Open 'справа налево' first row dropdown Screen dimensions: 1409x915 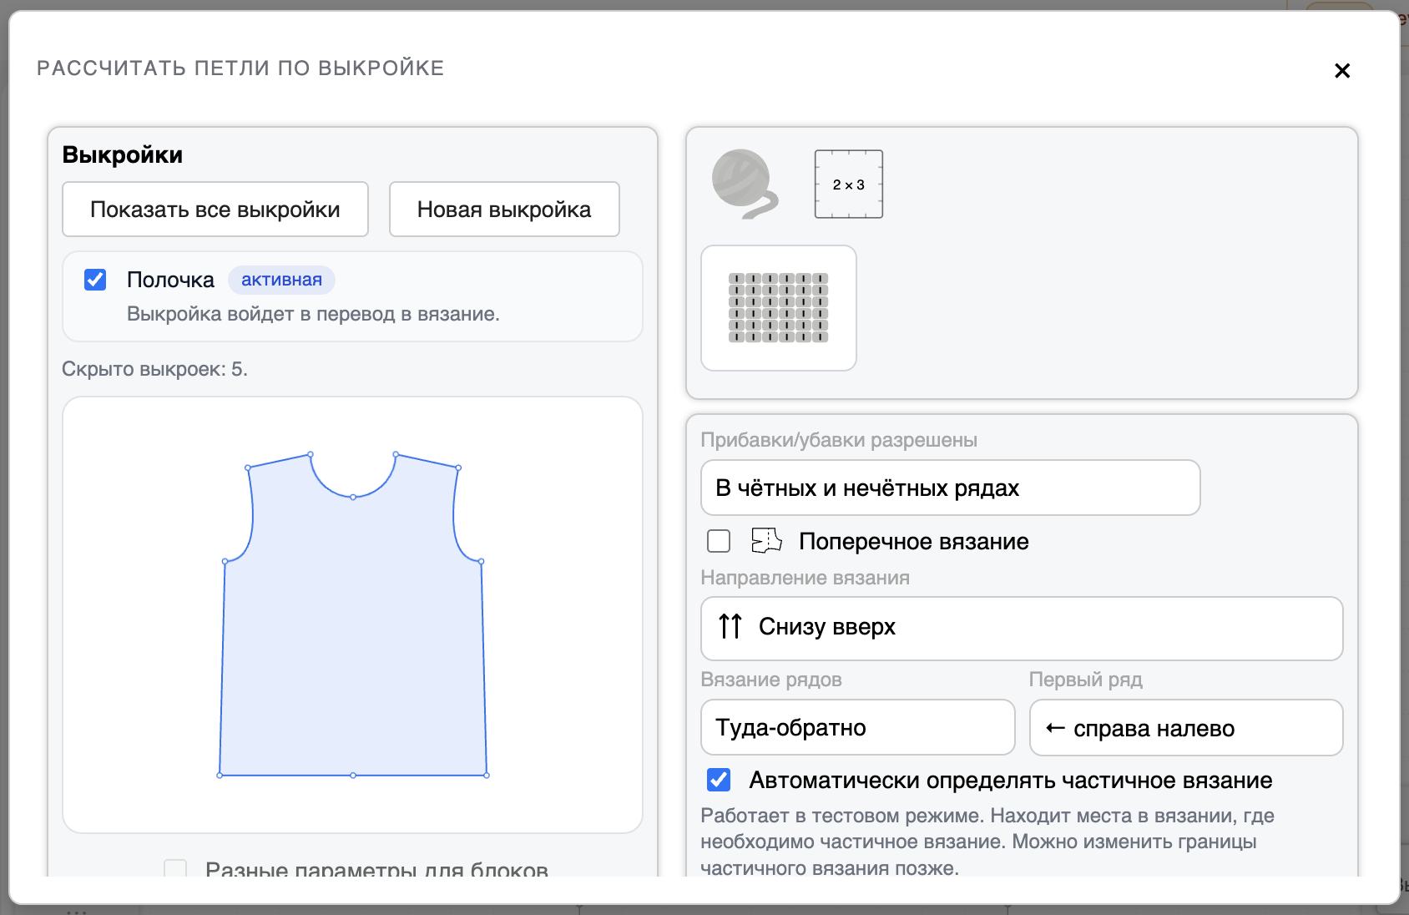[x=1186, y=727]
